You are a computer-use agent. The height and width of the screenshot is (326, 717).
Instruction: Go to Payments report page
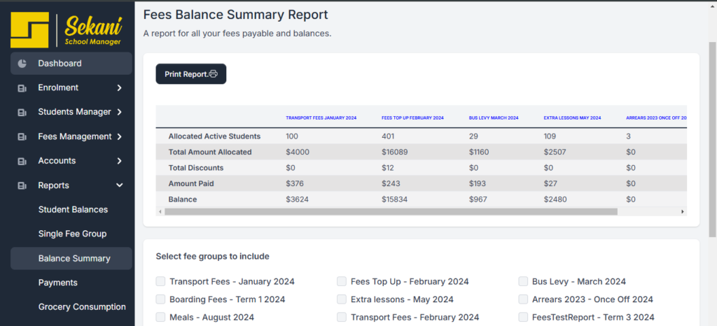point(57,283)
